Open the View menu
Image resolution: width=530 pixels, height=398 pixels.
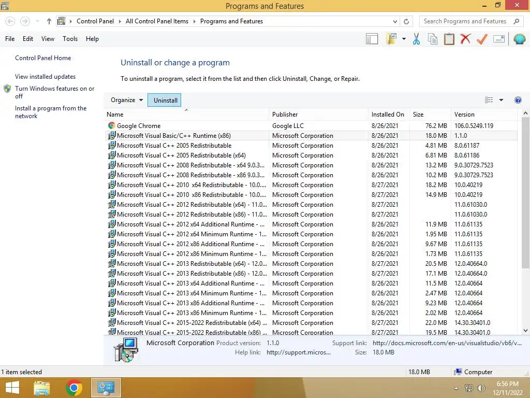pyautogui.click(x=48, y=39)
